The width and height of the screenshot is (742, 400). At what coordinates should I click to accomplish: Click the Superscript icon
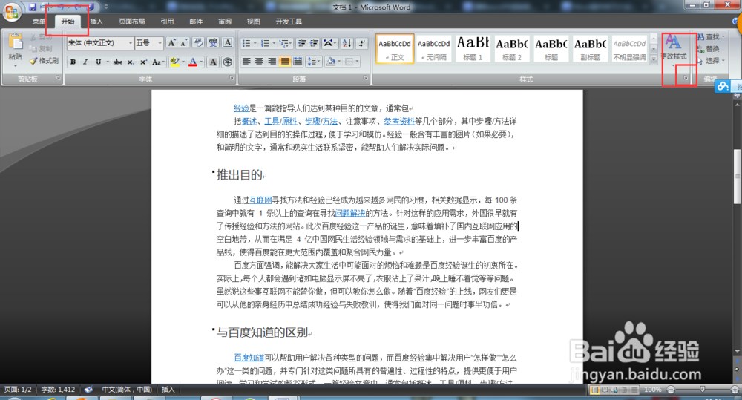click(x=143, y=62)
